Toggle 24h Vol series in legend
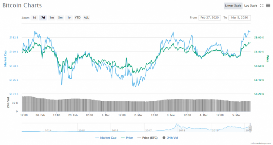The height and width of the screenshot is (145, 273). pyautogui.click(x=170, y=138)
